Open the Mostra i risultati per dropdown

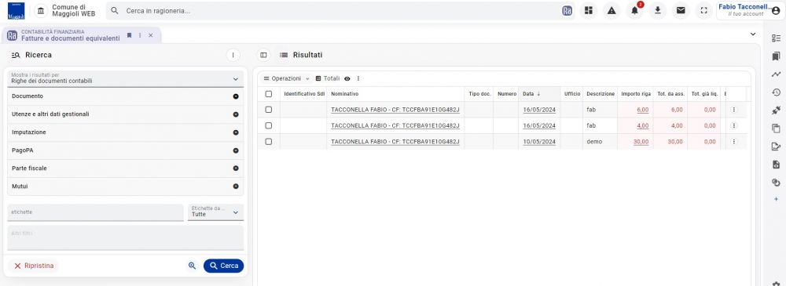tap(125, 78)
